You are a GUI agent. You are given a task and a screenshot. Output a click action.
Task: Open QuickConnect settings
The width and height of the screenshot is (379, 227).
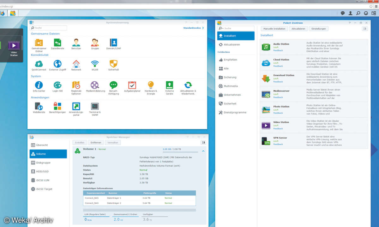[x=39, y=64]
